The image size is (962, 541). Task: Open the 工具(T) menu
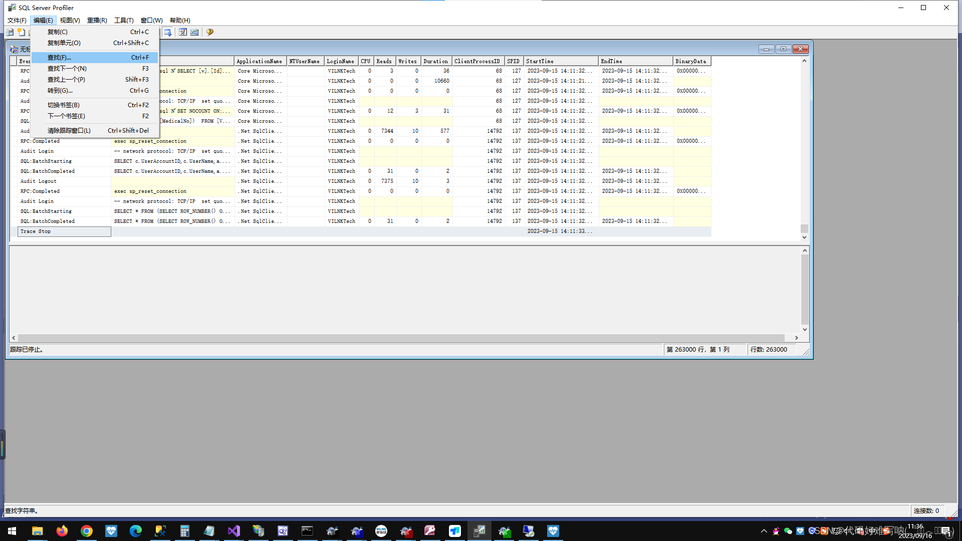123,20
